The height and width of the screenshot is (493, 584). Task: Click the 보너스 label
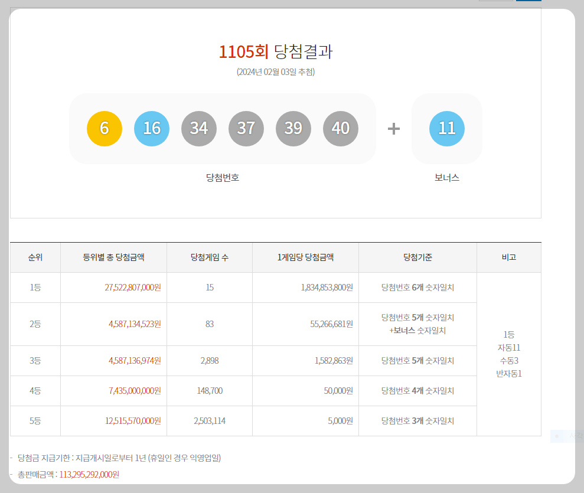(x=447, y=178)
